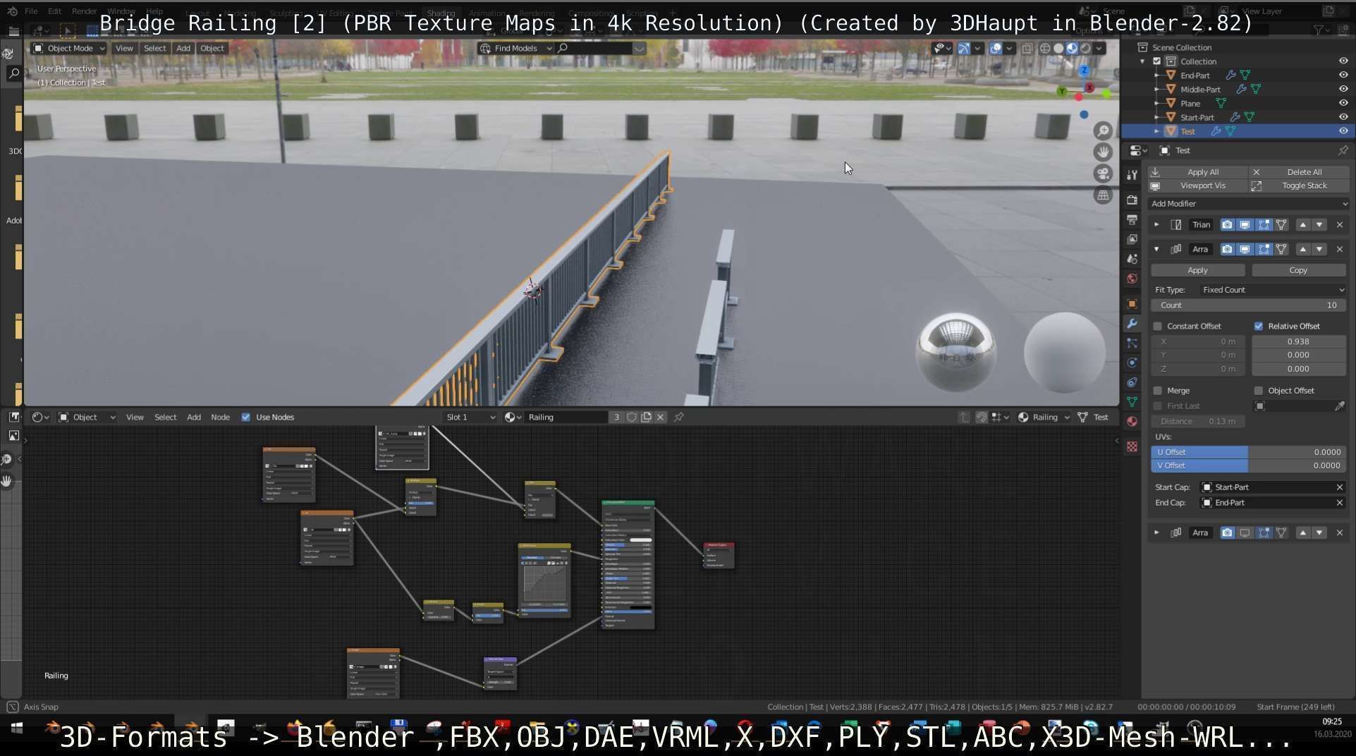The width and height of the screenshot is (1356, 756).
Task: Expand the Middle-Part item in the outliner
Action: pyautogui.click(x=1156, y=90)
